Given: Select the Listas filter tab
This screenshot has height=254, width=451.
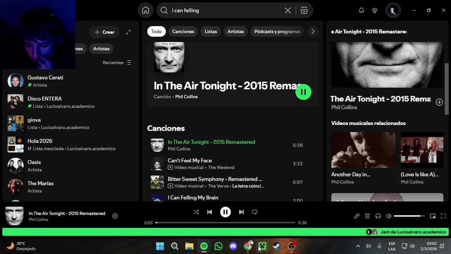Looking at the screenshot, I should [211, 31].
